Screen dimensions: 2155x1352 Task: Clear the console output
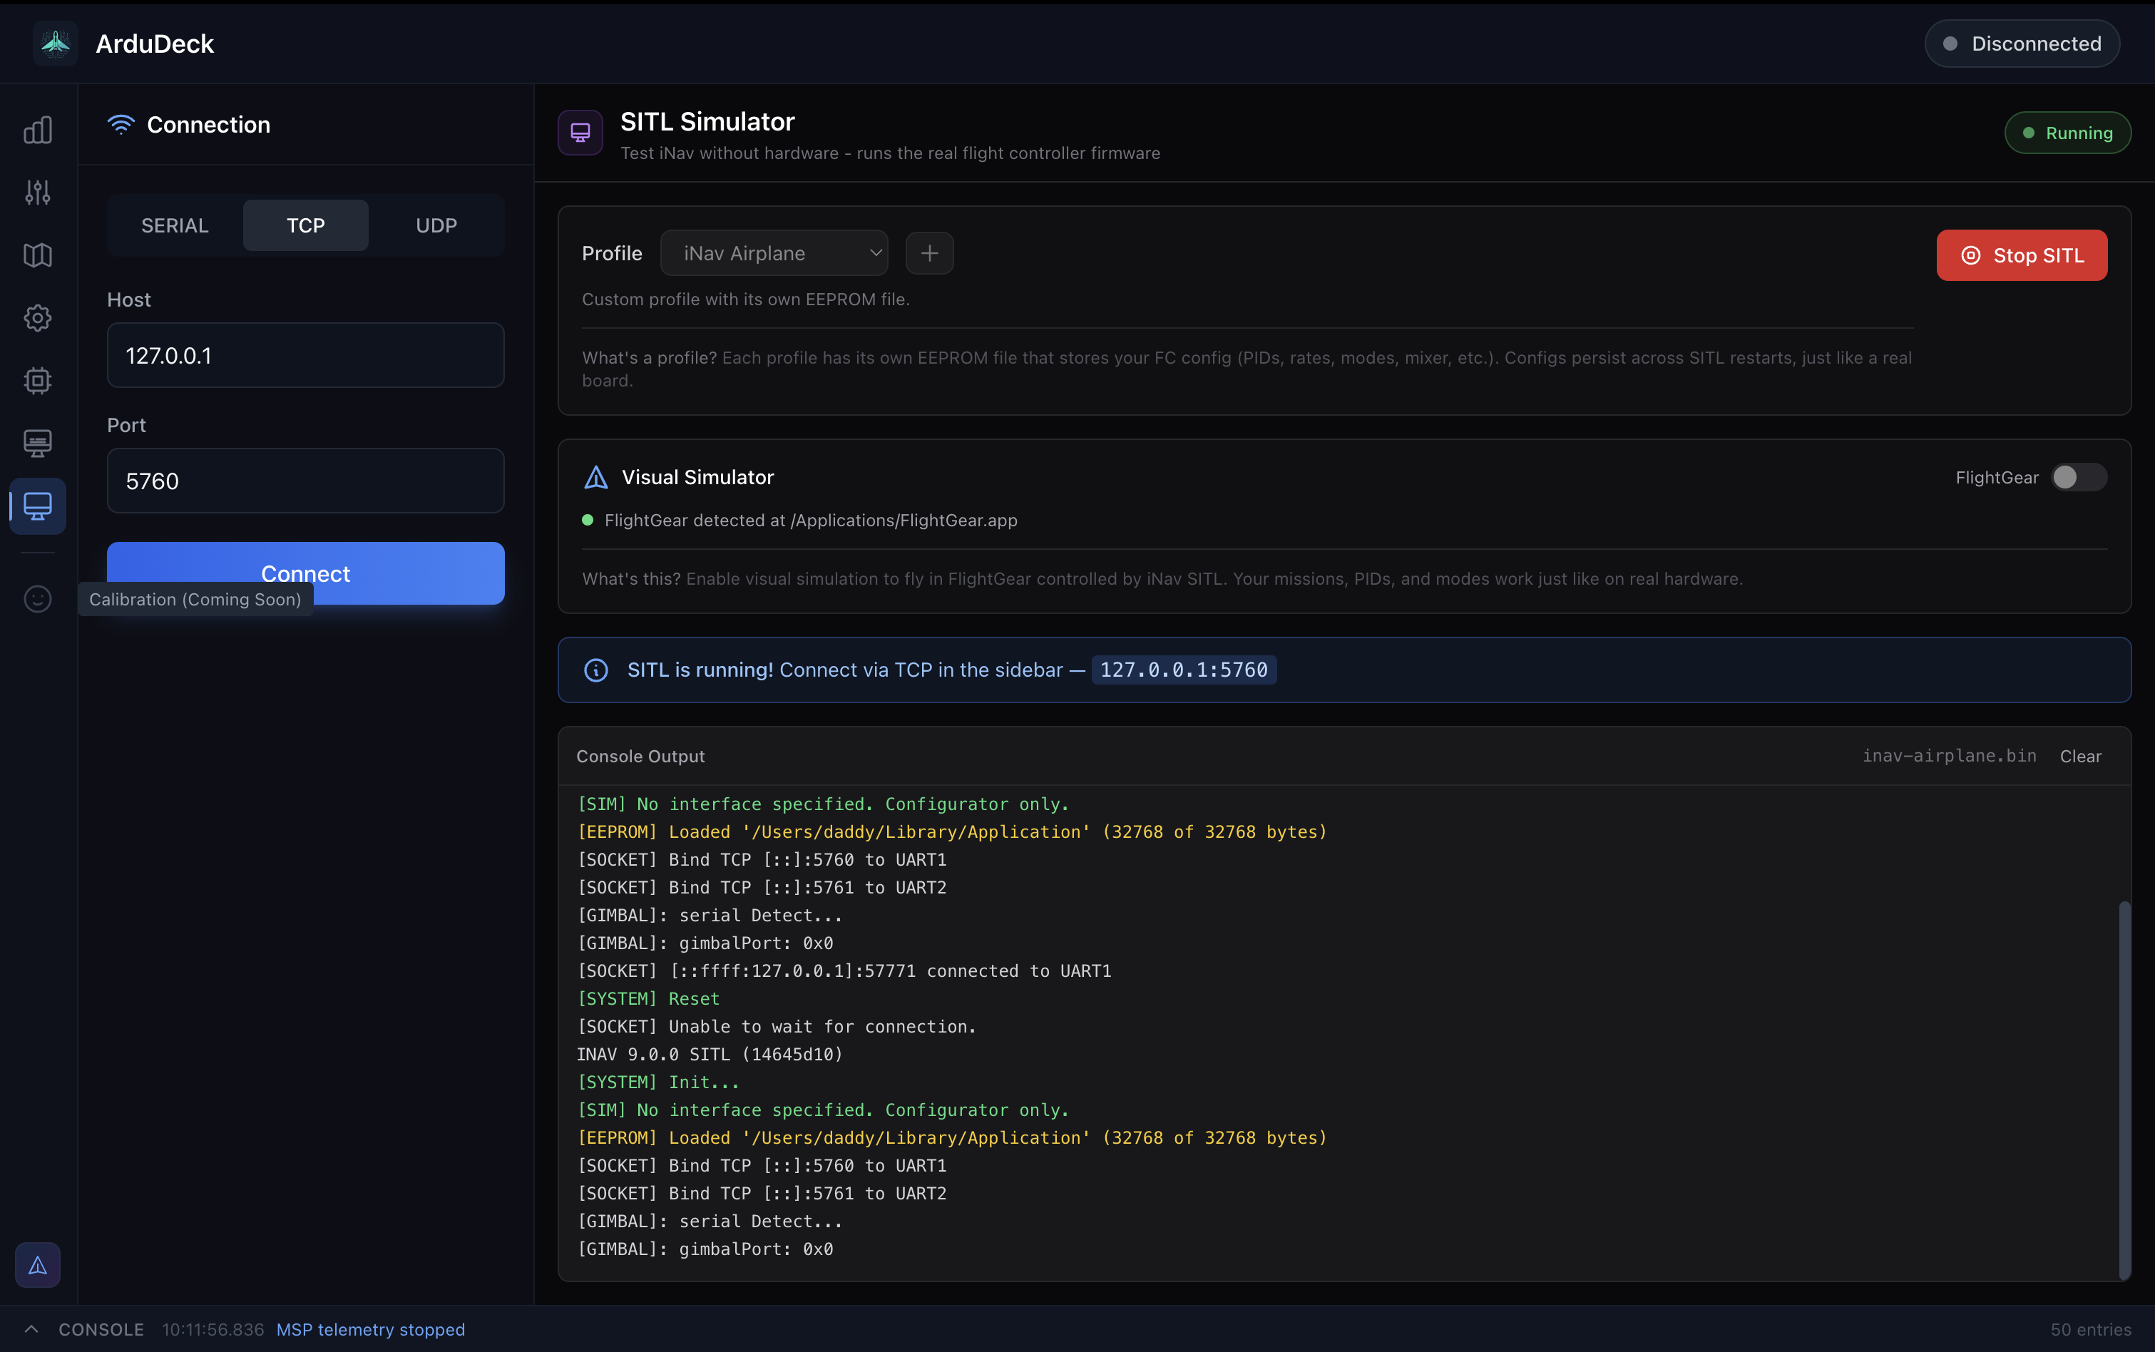pyautogui.click(x=2081, y=757)
